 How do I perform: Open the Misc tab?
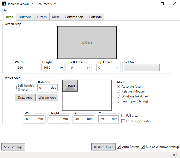coord(56,17)
